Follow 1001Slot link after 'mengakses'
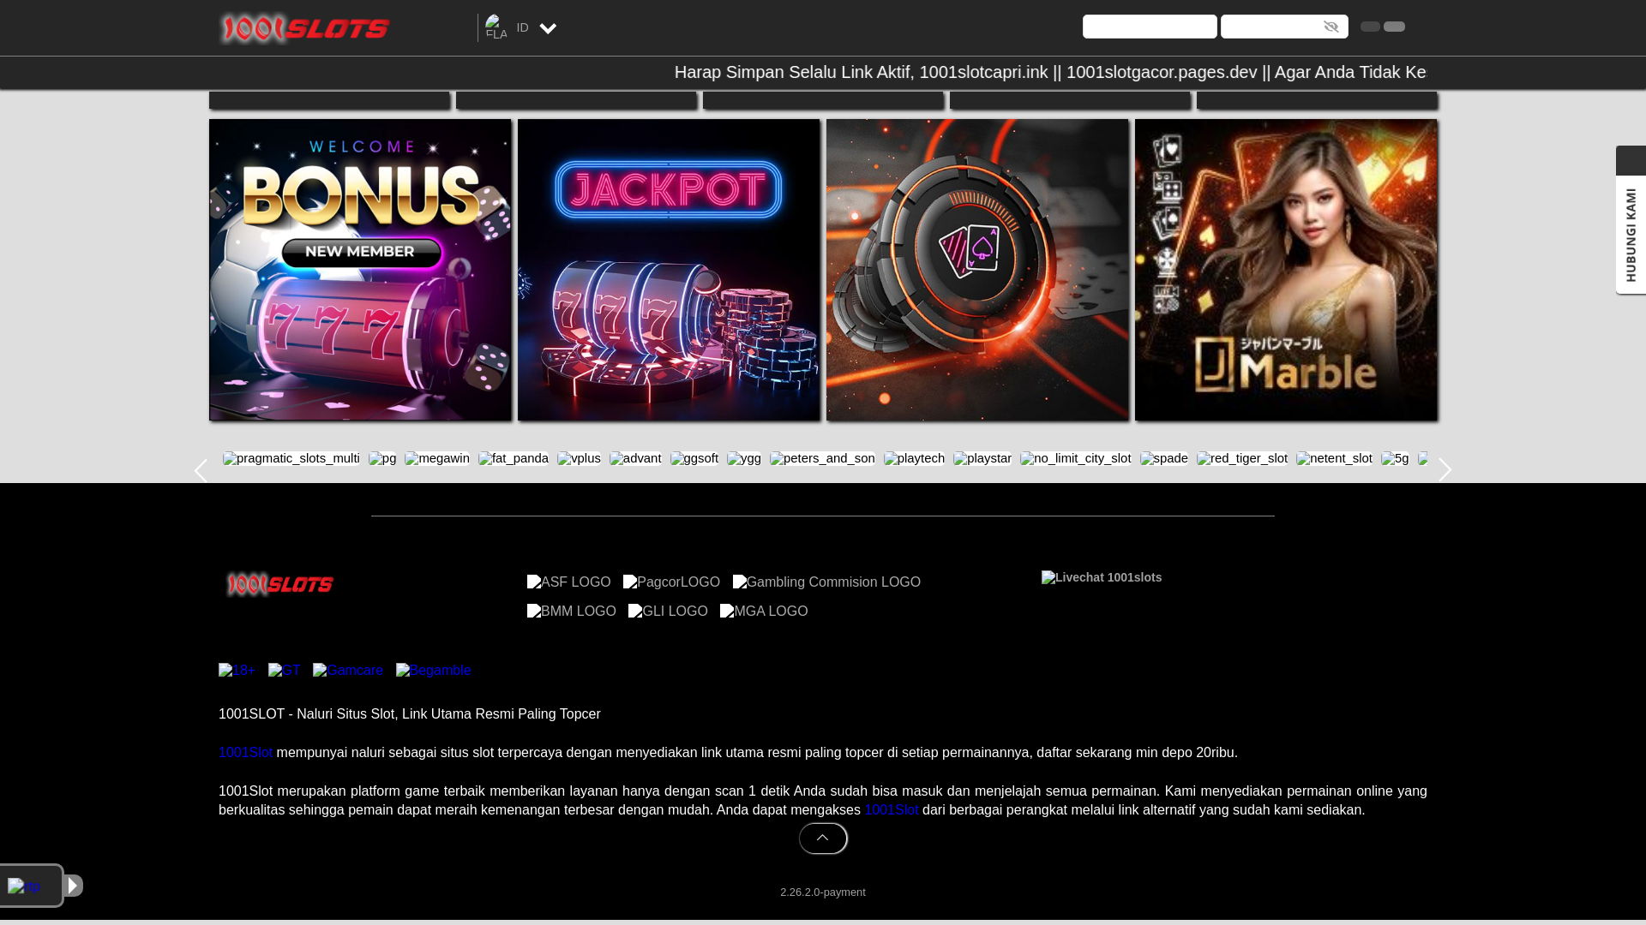 pyautogui.click(x=892, y=809)
